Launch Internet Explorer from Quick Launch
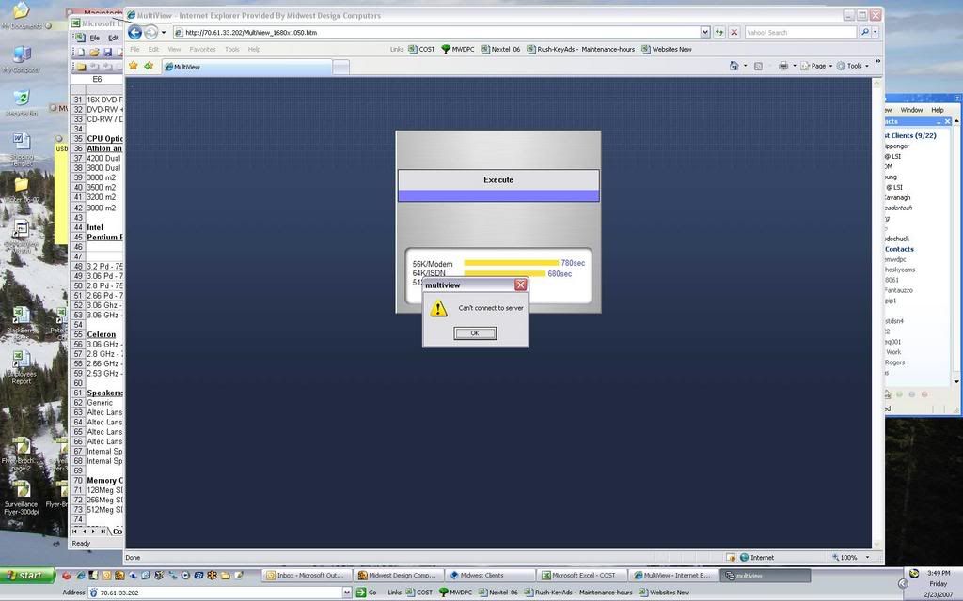 click(x=80, y=576)
